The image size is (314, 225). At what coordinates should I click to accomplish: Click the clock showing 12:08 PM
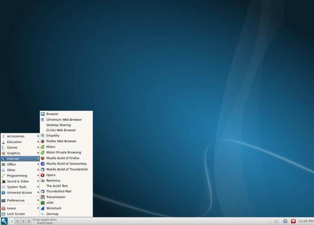[x=305, y=221]
